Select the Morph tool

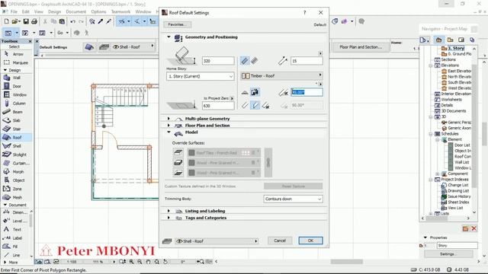pos(17,171)
